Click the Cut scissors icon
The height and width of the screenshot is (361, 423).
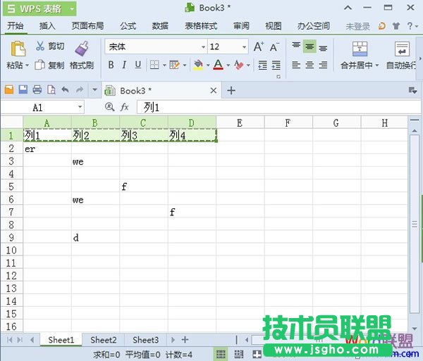40,46
